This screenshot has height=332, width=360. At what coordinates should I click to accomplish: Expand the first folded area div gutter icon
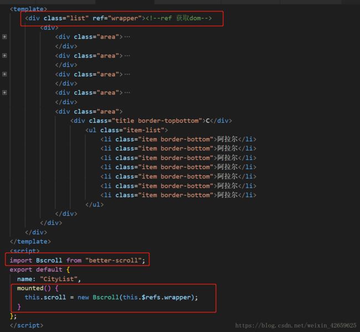(x=4, y=37)
